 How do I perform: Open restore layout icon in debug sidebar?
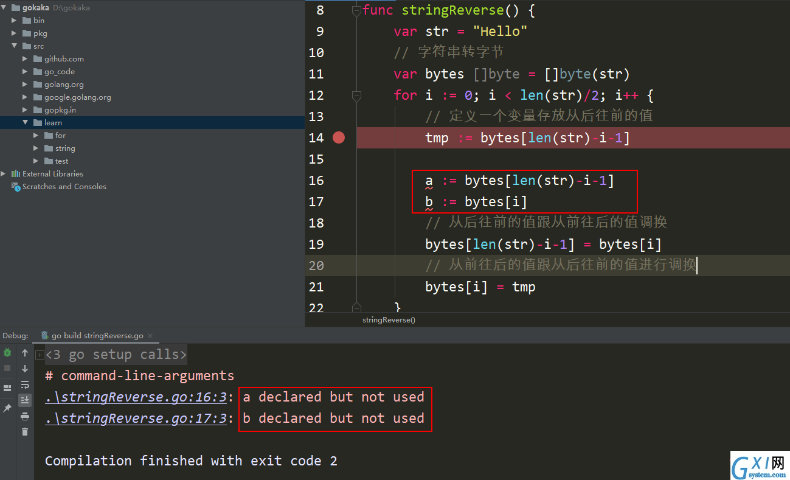[7, 388]
